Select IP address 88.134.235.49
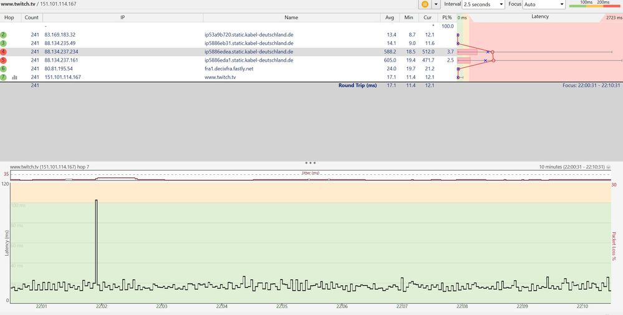The image size is (623, 315). 60,43
